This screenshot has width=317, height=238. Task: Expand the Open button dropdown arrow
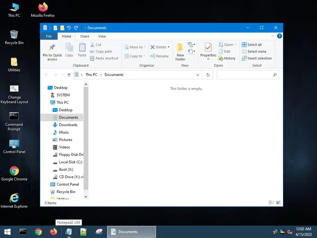235,45
